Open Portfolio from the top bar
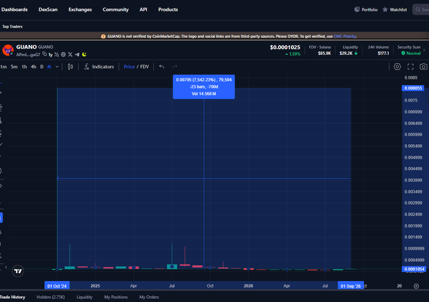The height and width of the screenshot is (302, 429). [366, 9]
